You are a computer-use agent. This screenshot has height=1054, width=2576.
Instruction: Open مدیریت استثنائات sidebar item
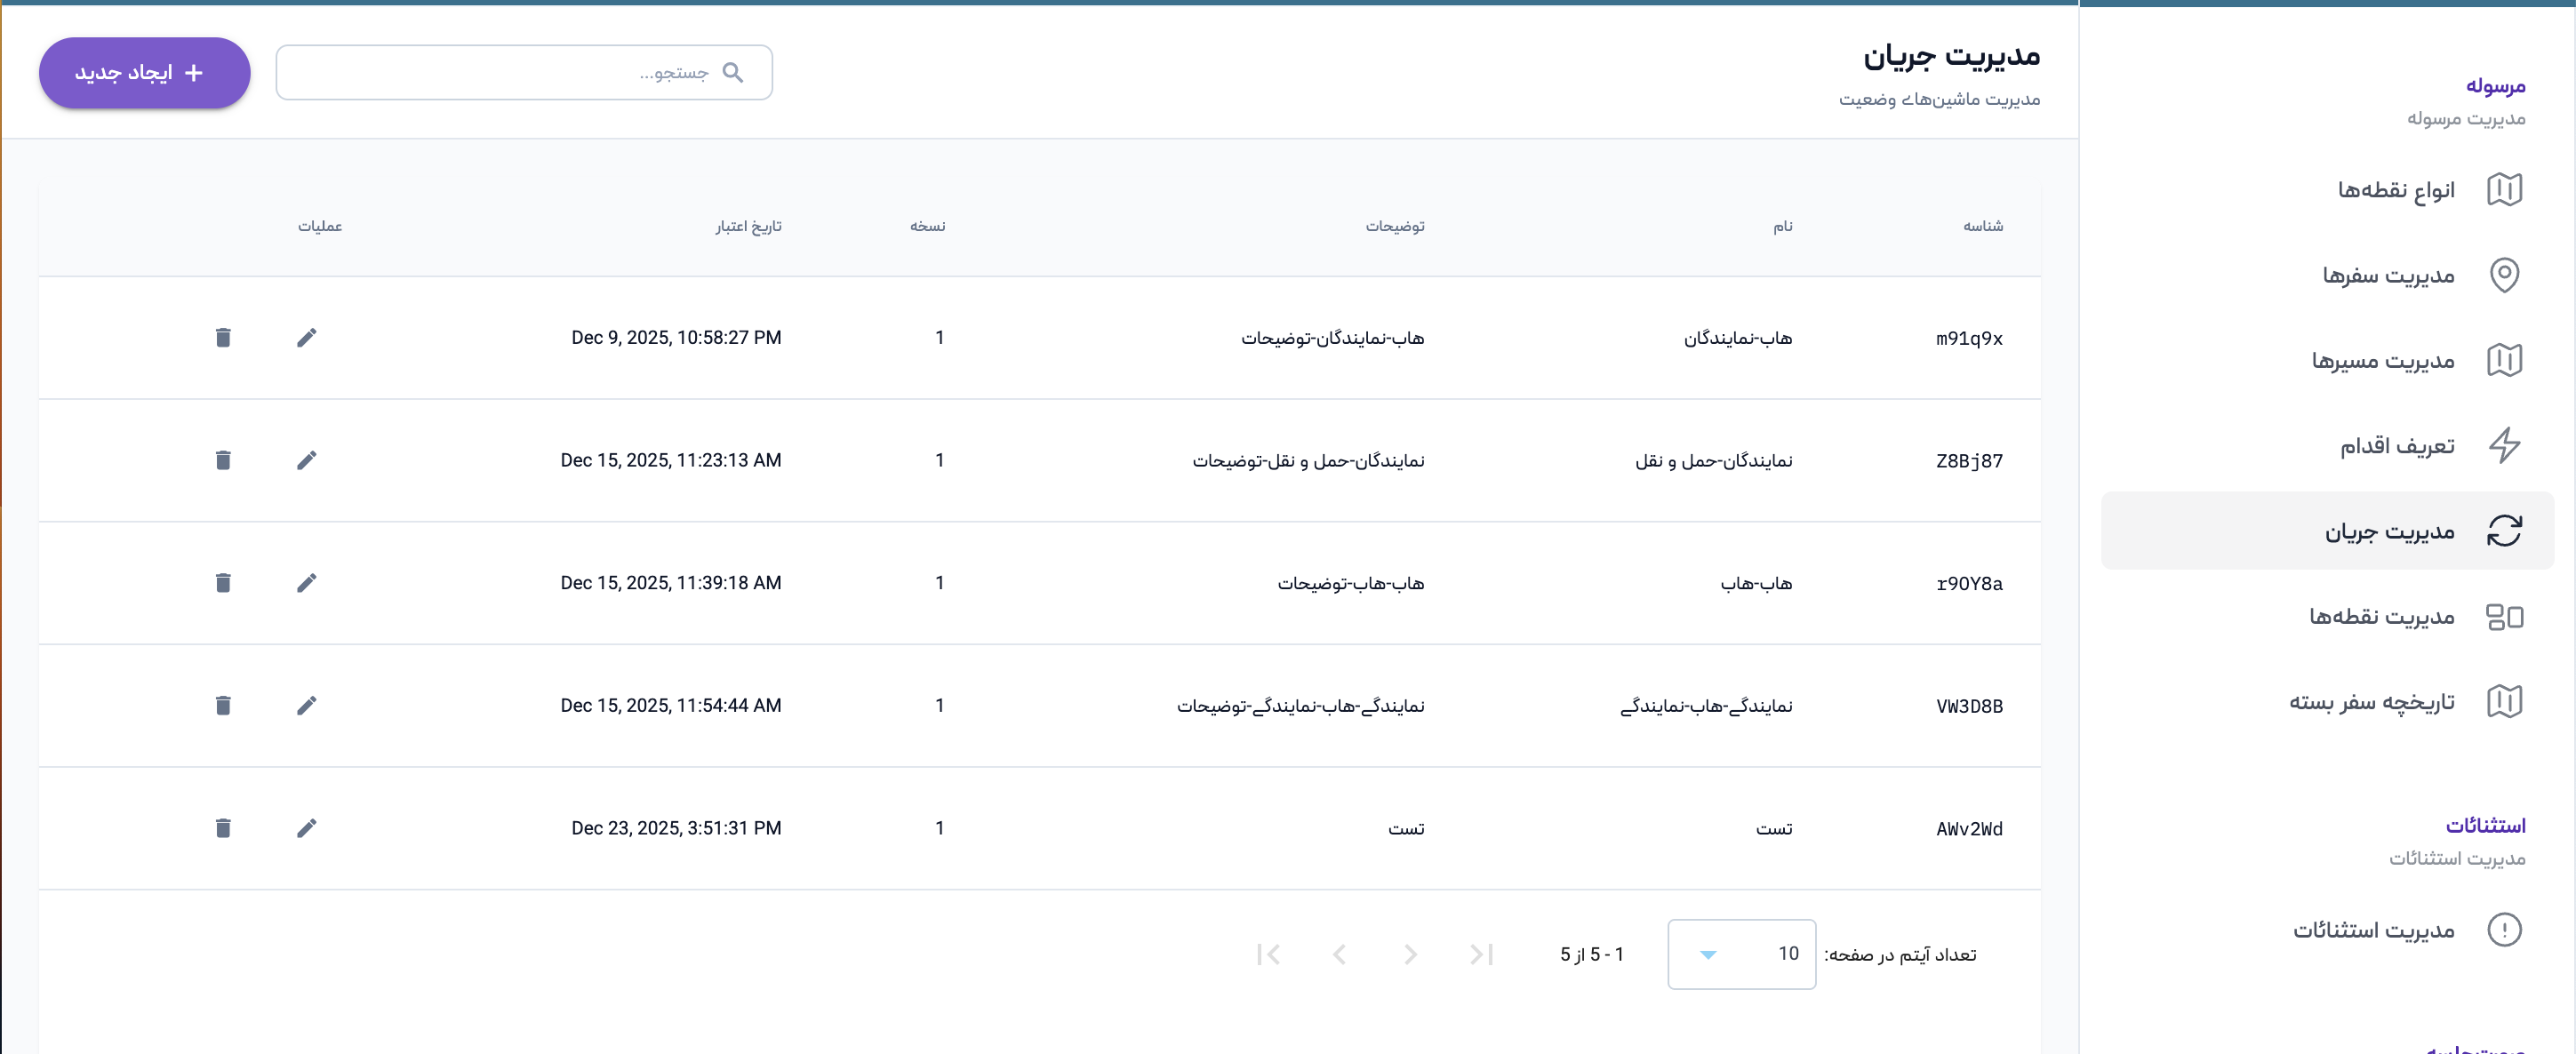coord(2374,930)
